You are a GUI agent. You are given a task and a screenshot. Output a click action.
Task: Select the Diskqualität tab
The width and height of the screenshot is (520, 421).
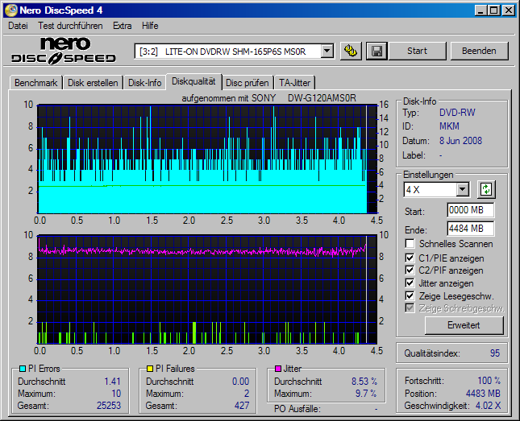pyautogui.click(x=193, y=81)
